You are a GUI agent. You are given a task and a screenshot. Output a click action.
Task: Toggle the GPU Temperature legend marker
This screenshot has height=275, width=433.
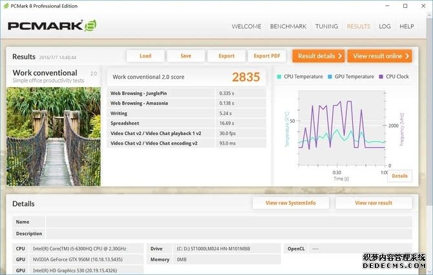pos(330,77)
